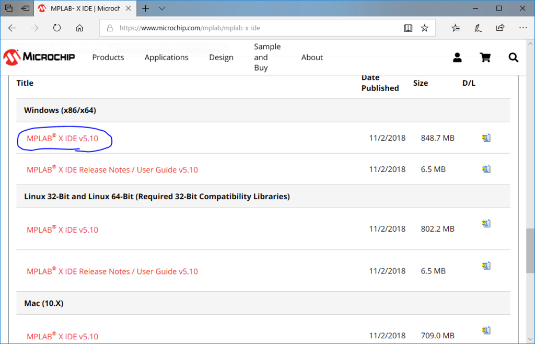Go back with browser back arrow
Image resolution: width=535 pixels, height=344 pixels.
pyautogui.click(x=13, y=28)
